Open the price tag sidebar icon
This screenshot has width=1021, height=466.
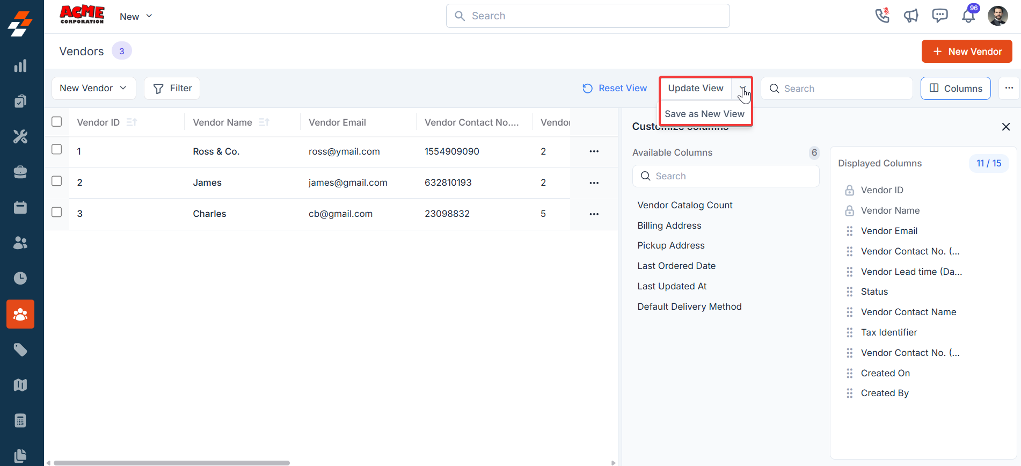tap(20, 349)
